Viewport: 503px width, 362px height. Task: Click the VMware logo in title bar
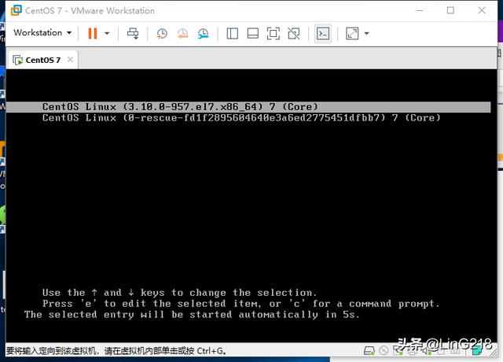click(16, 10)
